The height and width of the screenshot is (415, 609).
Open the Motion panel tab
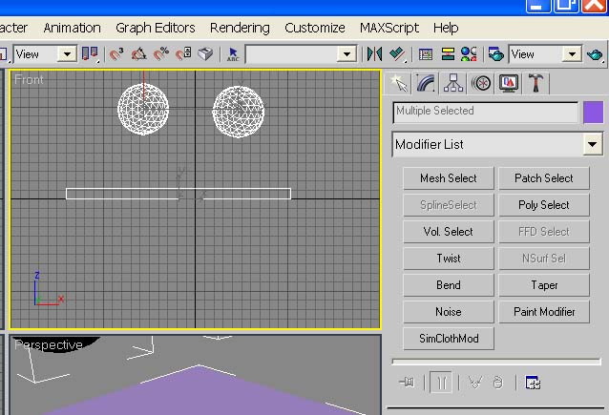click(x=481, y=83)
